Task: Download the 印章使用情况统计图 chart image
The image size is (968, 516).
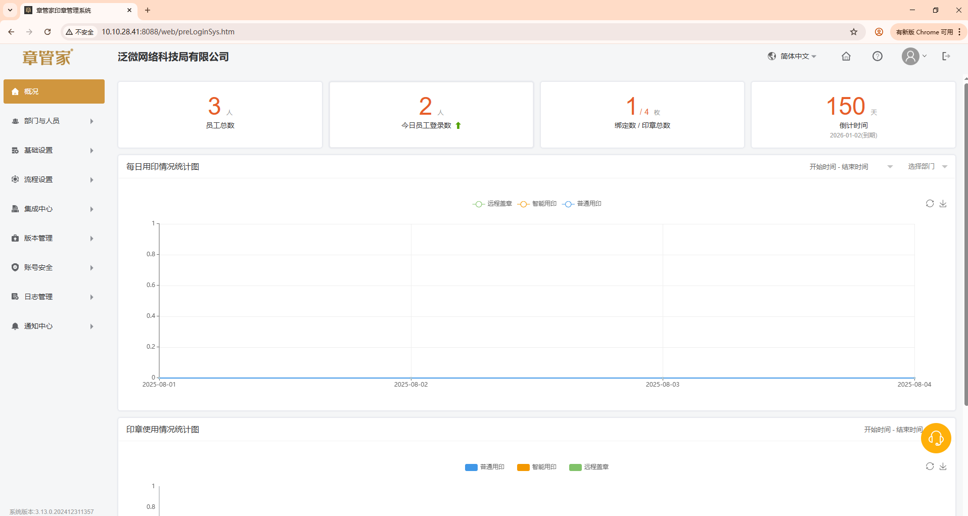Action: coord(943,466)
